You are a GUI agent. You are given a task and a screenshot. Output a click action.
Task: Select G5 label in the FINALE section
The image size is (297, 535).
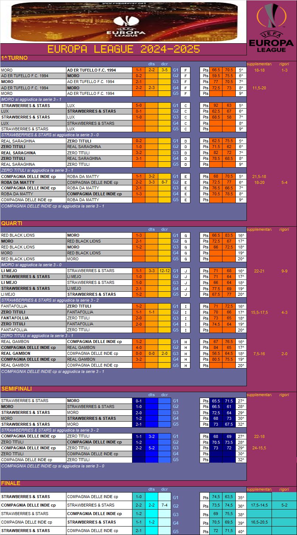click(x=176, y=532)
